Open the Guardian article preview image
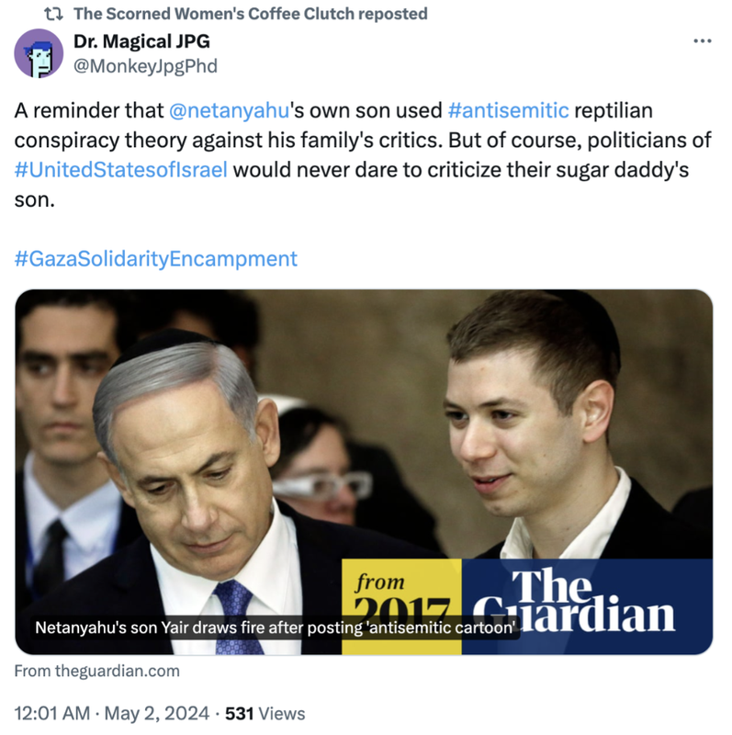Screen dimensions: 732x735 [x=364, y=471]
